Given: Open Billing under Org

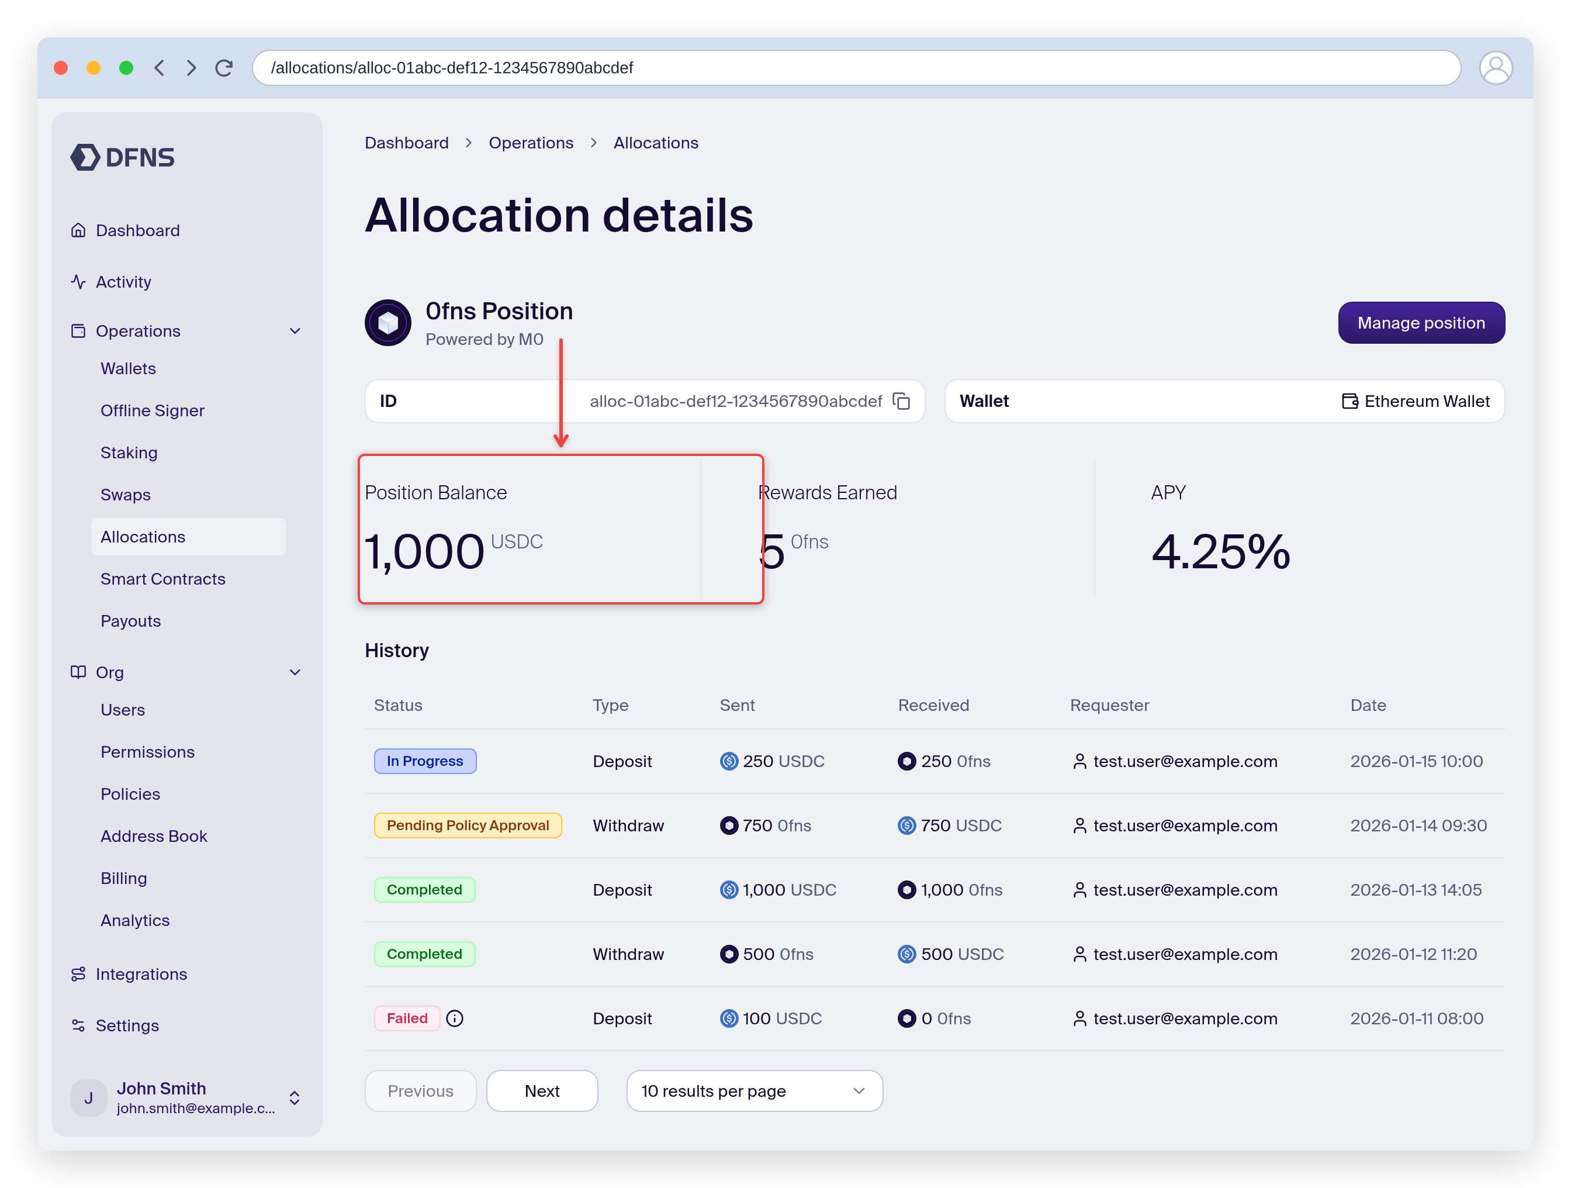Looking at the screenshot, I should coord(123,878).
